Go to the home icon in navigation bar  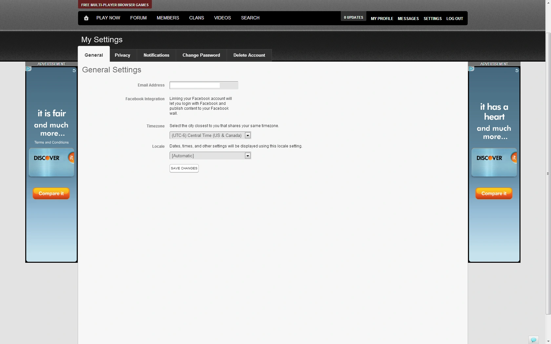[86, 18]
